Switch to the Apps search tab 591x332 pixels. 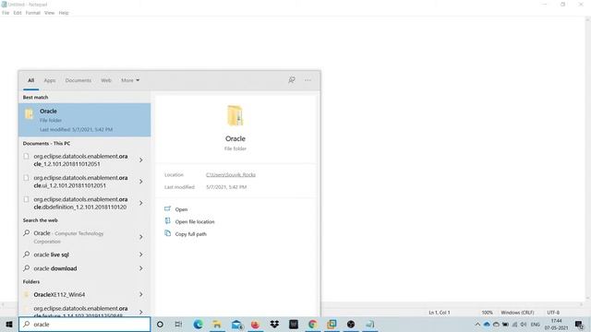(x=50, y=80)
